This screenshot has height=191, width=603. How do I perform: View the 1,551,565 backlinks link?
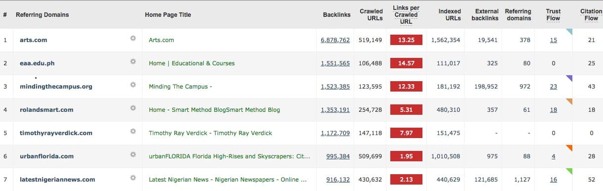(335, 63)
